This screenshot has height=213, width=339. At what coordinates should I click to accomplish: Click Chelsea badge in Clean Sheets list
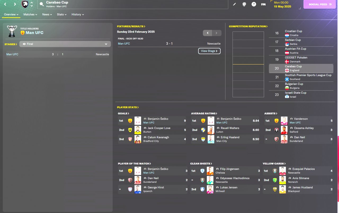point(203,171)
